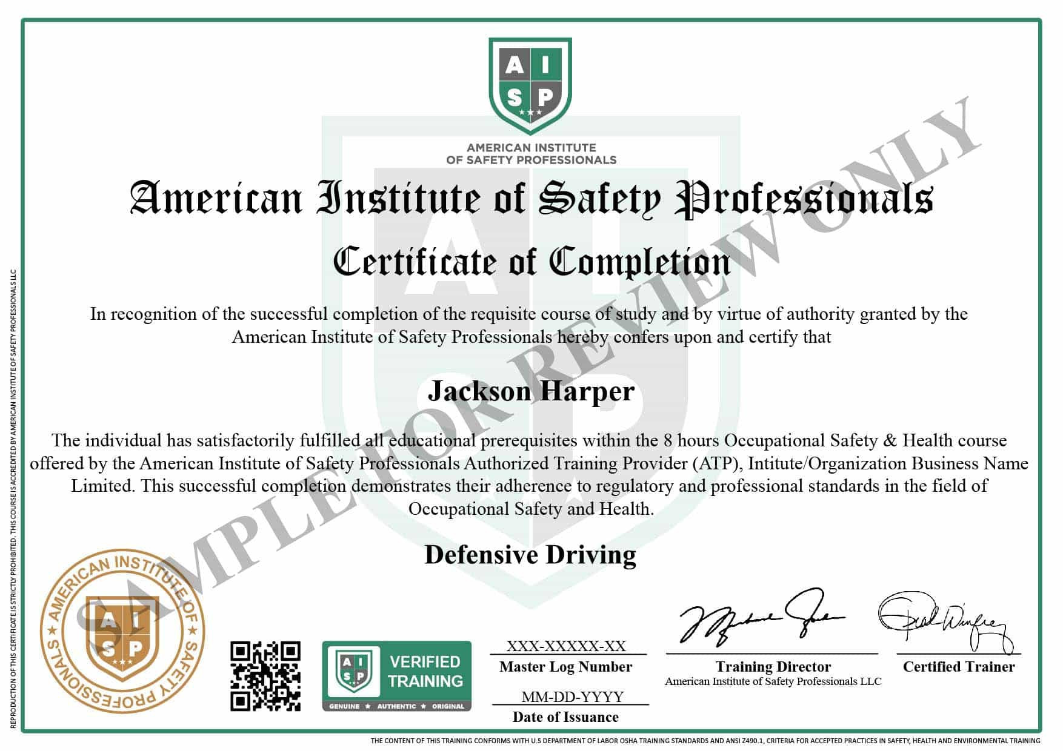Image resolution: width=1063 pixels, height=751 pixels.
Task: Click the Genuine Authentic Original strip
Action: coord(396,706)
